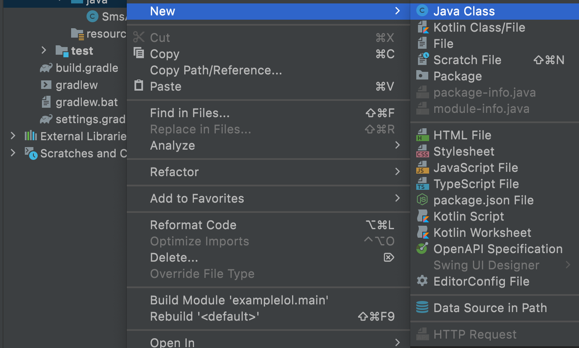579x348 pixels.
Task: Select EditorConfig File menu entry
Action: coord(495,281)
